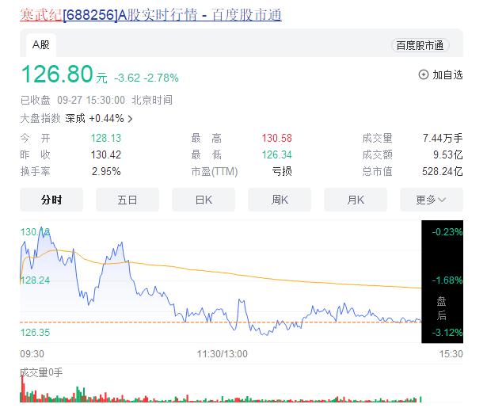
Task: Click the 今开 value 128.13
Action: click(106, 138)
